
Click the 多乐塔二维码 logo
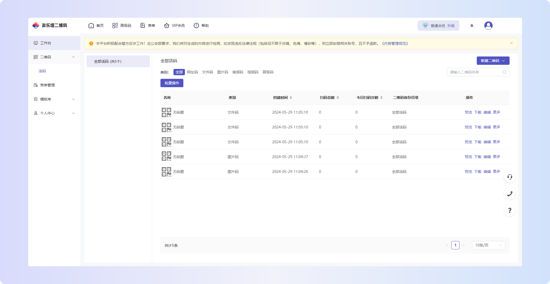point(50,25)
